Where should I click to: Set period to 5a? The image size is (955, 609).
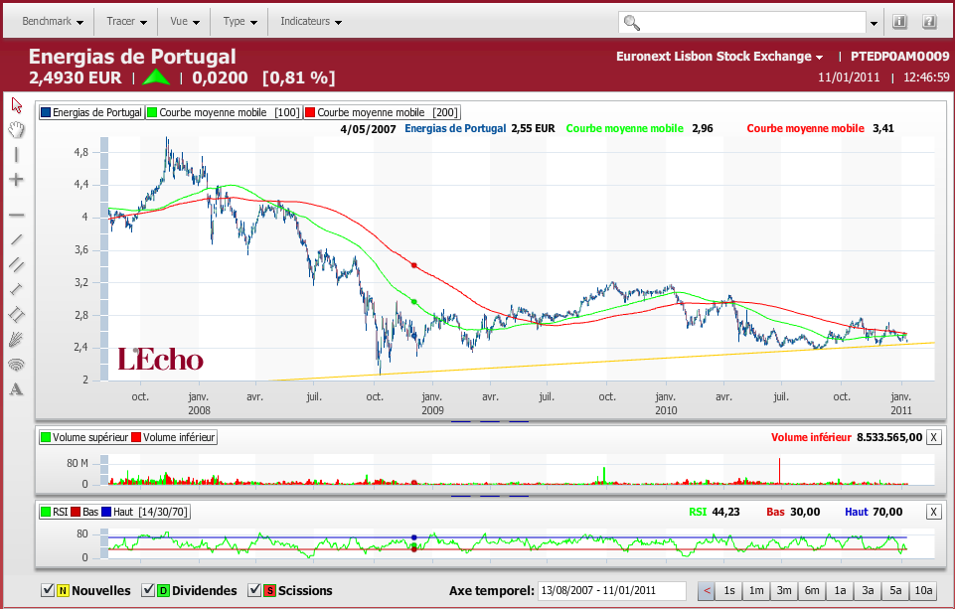point(895,590)
